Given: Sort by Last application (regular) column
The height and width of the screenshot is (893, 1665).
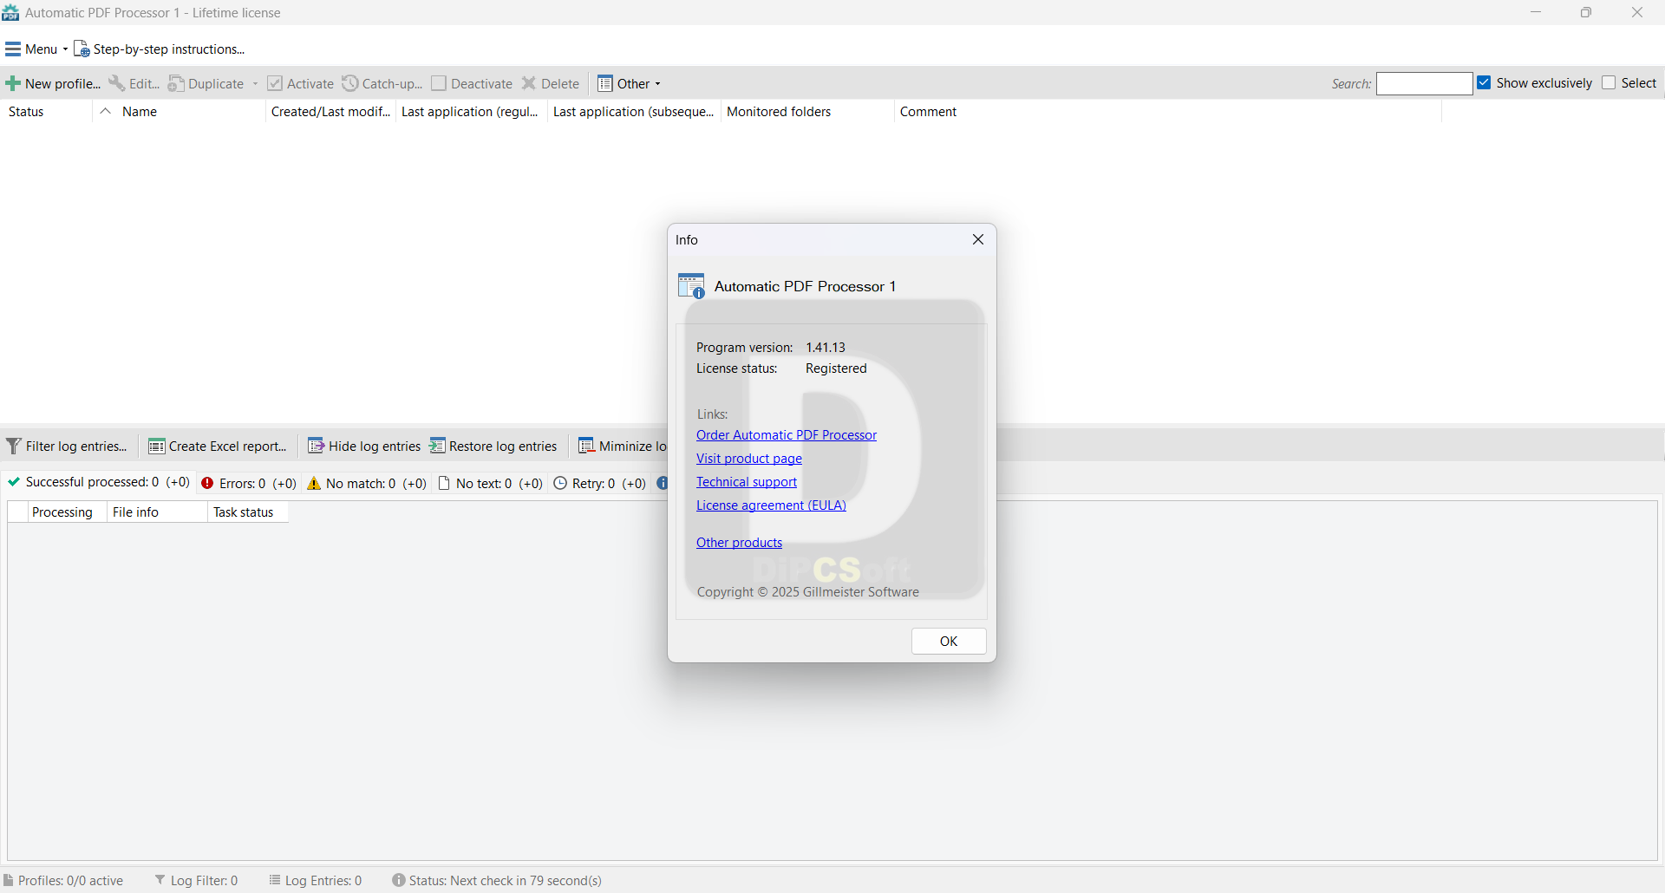Looking at the screenshot, I should coord(471,112).
